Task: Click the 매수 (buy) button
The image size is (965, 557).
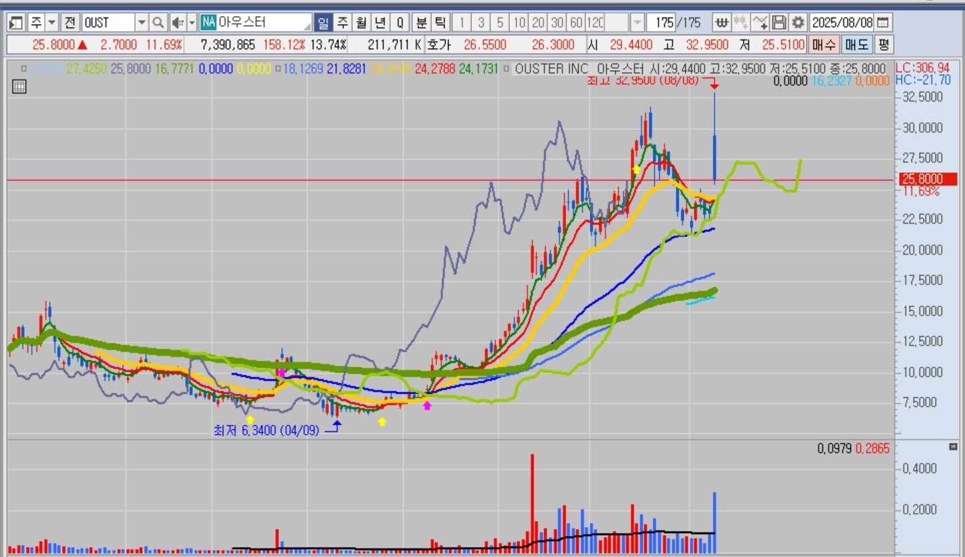Action: coord(824,45)
